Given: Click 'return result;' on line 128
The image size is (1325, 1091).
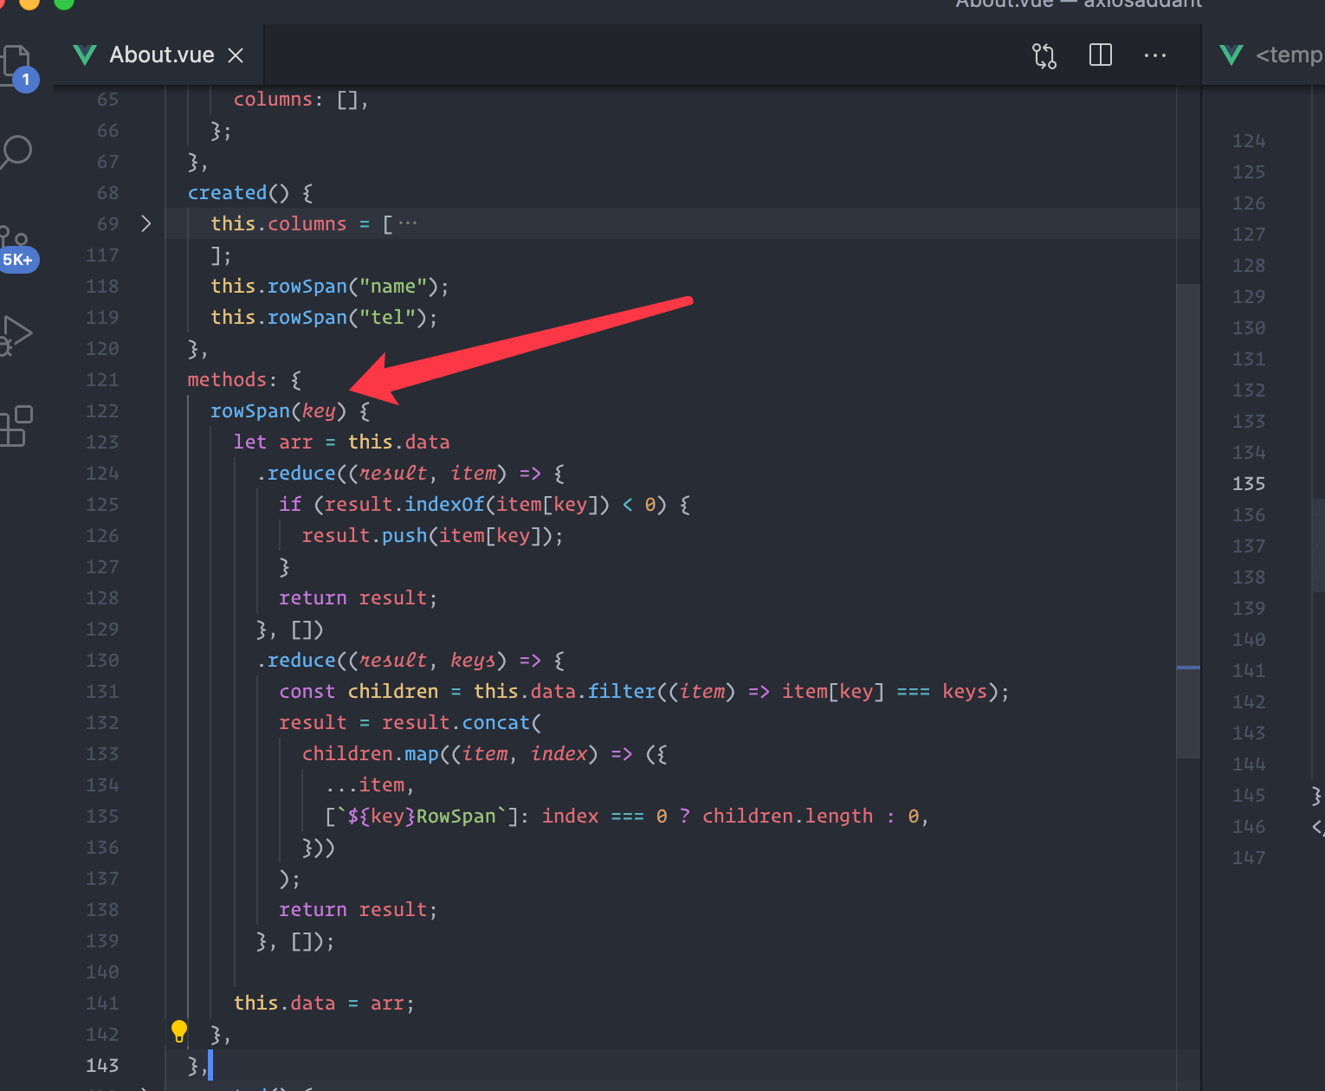Looking at the screenshot, I should click(x=359, y=598).
